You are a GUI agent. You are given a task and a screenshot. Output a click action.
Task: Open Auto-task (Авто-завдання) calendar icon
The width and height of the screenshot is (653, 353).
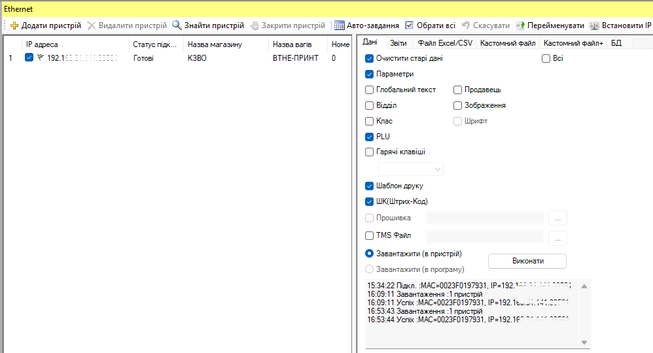pyautogui.click(x=340, y=25)
